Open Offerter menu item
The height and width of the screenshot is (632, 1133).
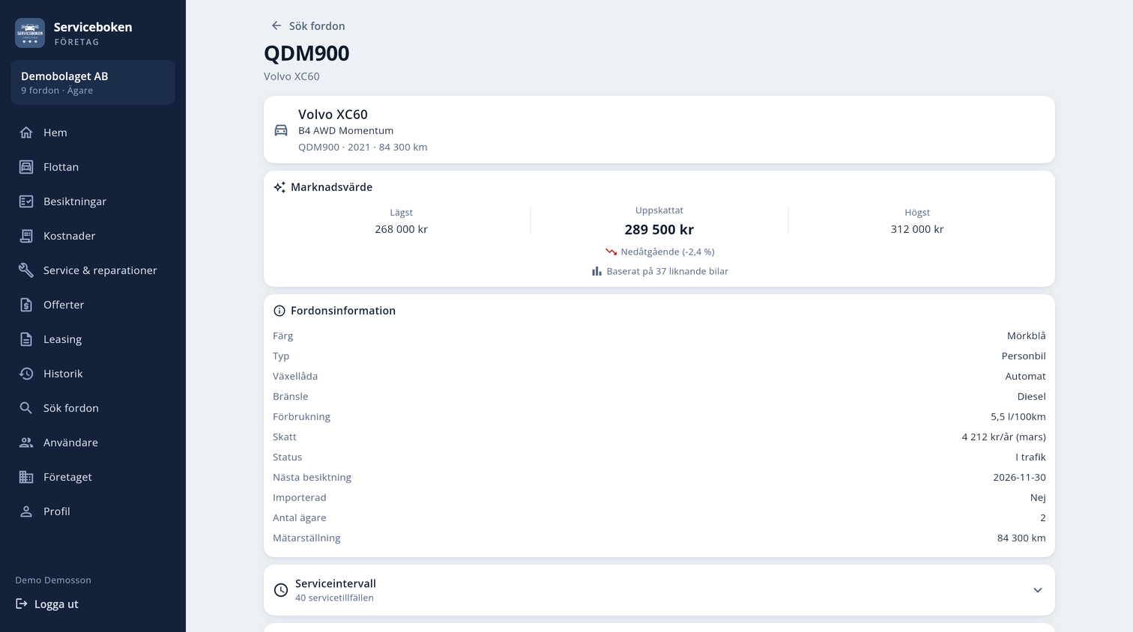click(93, 305)
